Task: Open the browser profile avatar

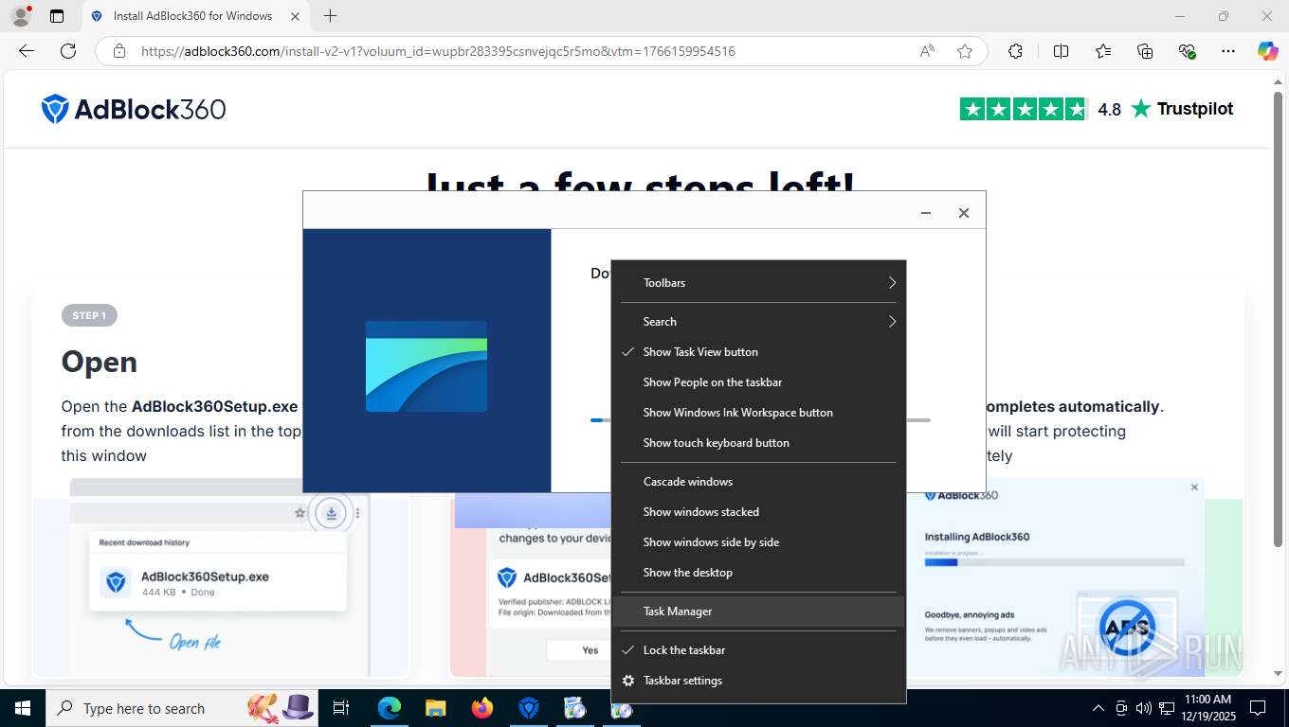Action: pyautogui.click(x=20, y=16)
